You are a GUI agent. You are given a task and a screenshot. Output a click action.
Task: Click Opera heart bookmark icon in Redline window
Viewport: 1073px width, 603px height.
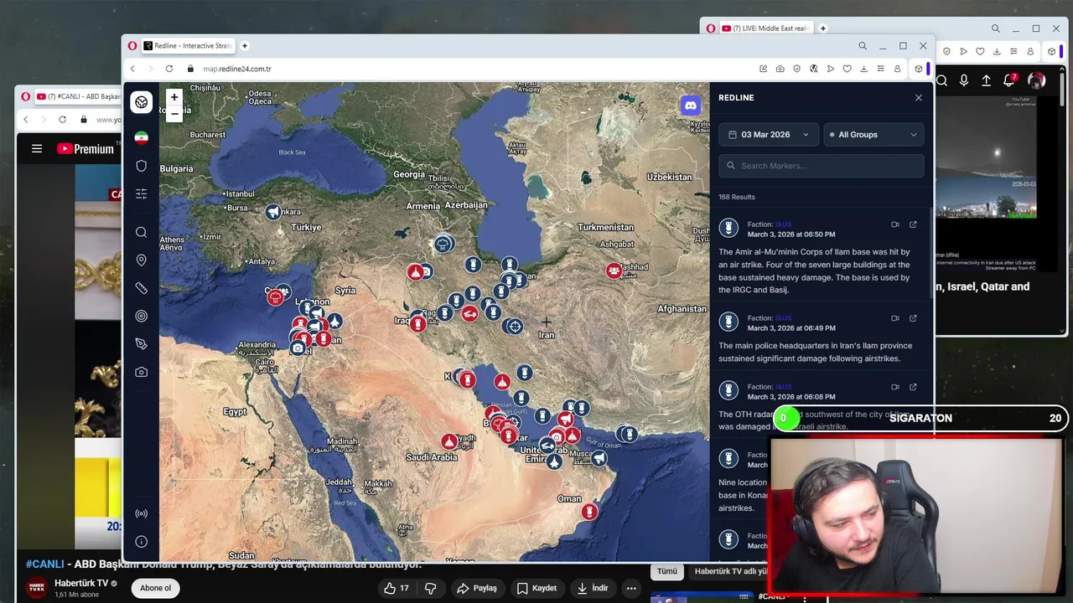pyautogui.click(x=848, y=69)
